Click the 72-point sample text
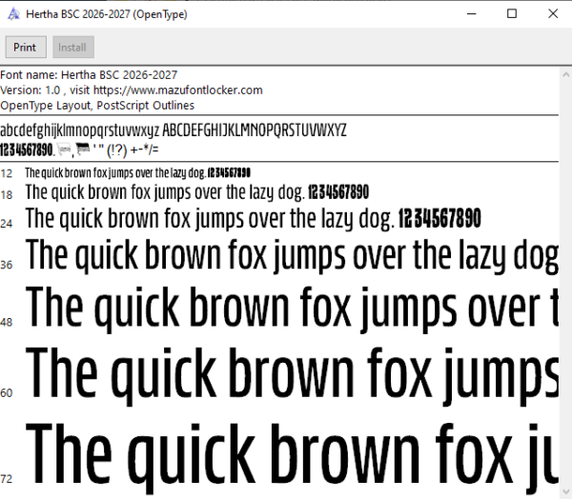 click(292, 457)
